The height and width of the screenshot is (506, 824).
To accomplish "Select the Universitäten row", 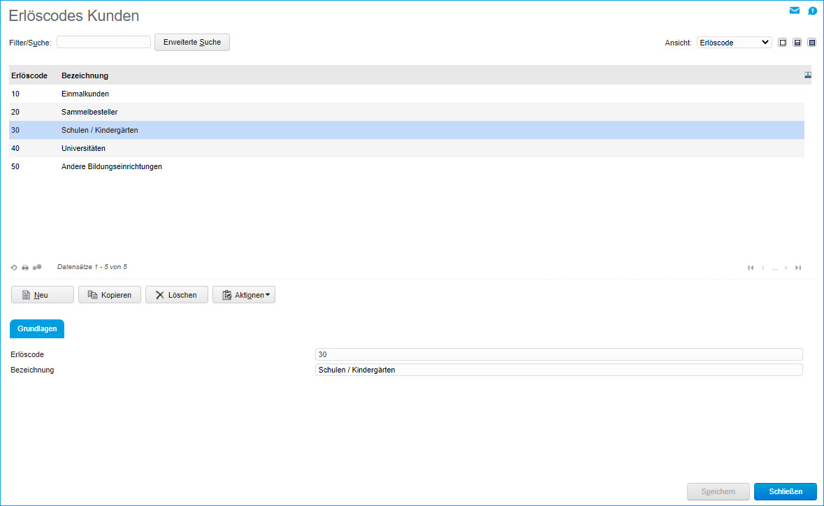I will point(407,148).
